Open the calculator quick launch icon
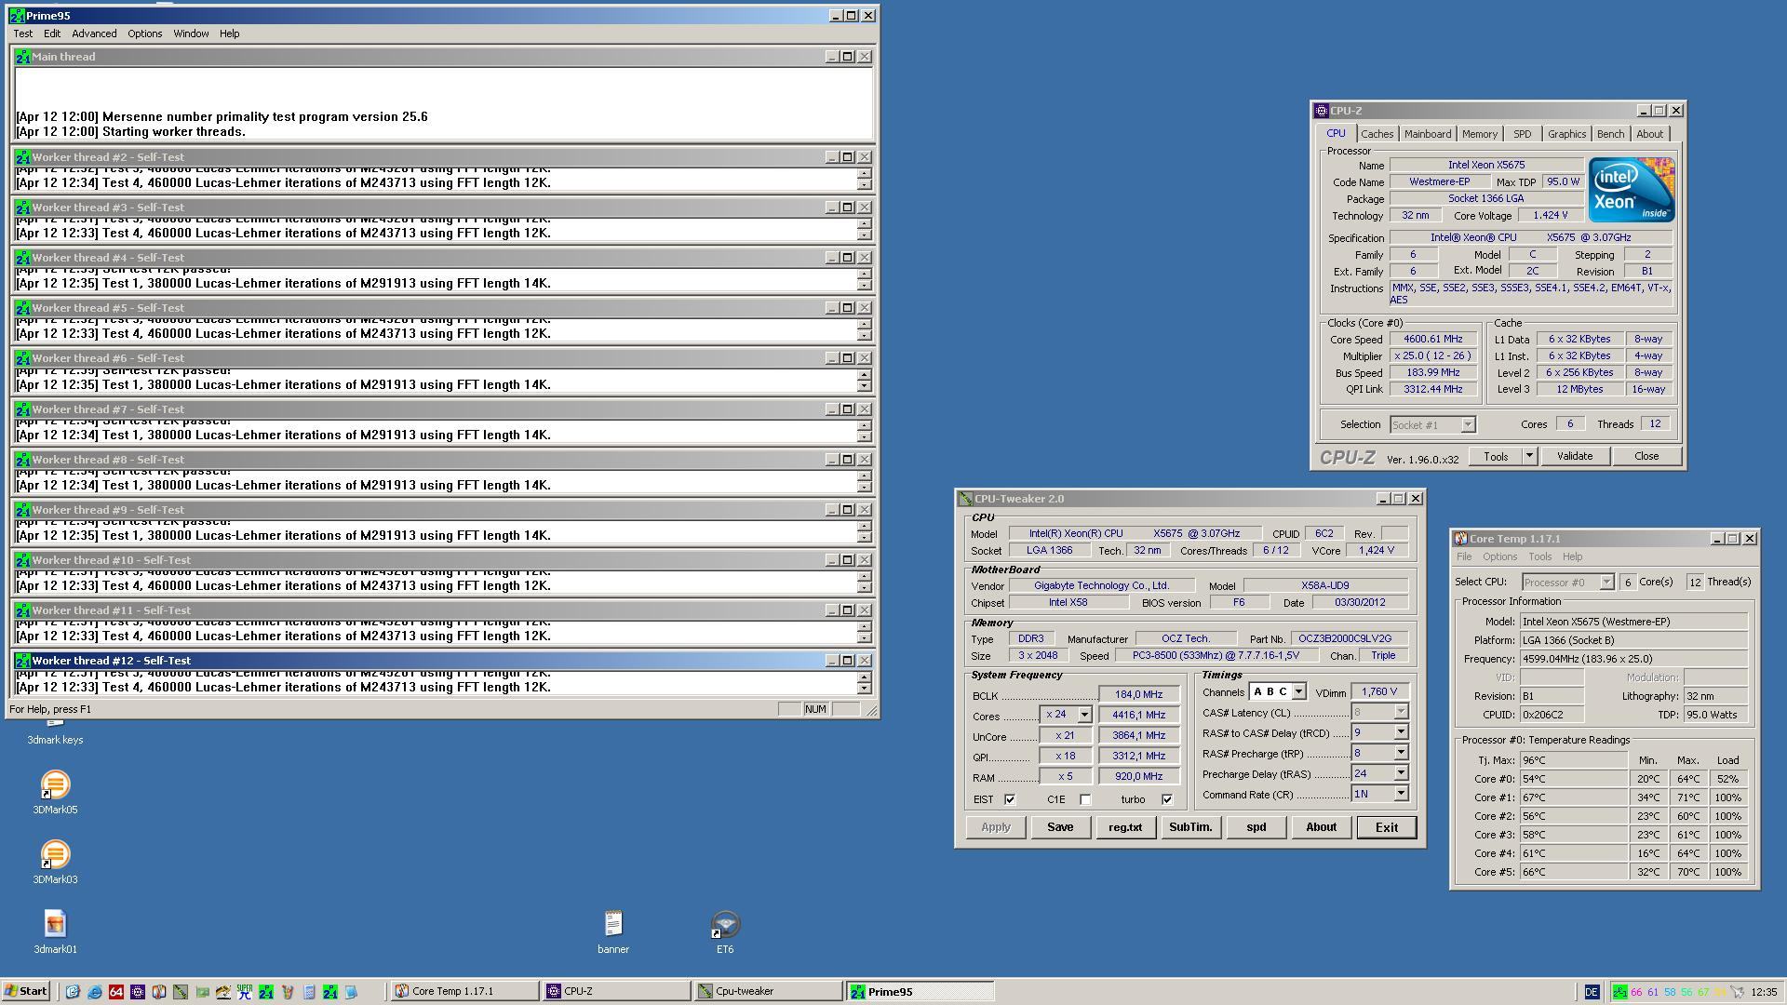Screen dimensions: 1787x1005 [309, 992]
